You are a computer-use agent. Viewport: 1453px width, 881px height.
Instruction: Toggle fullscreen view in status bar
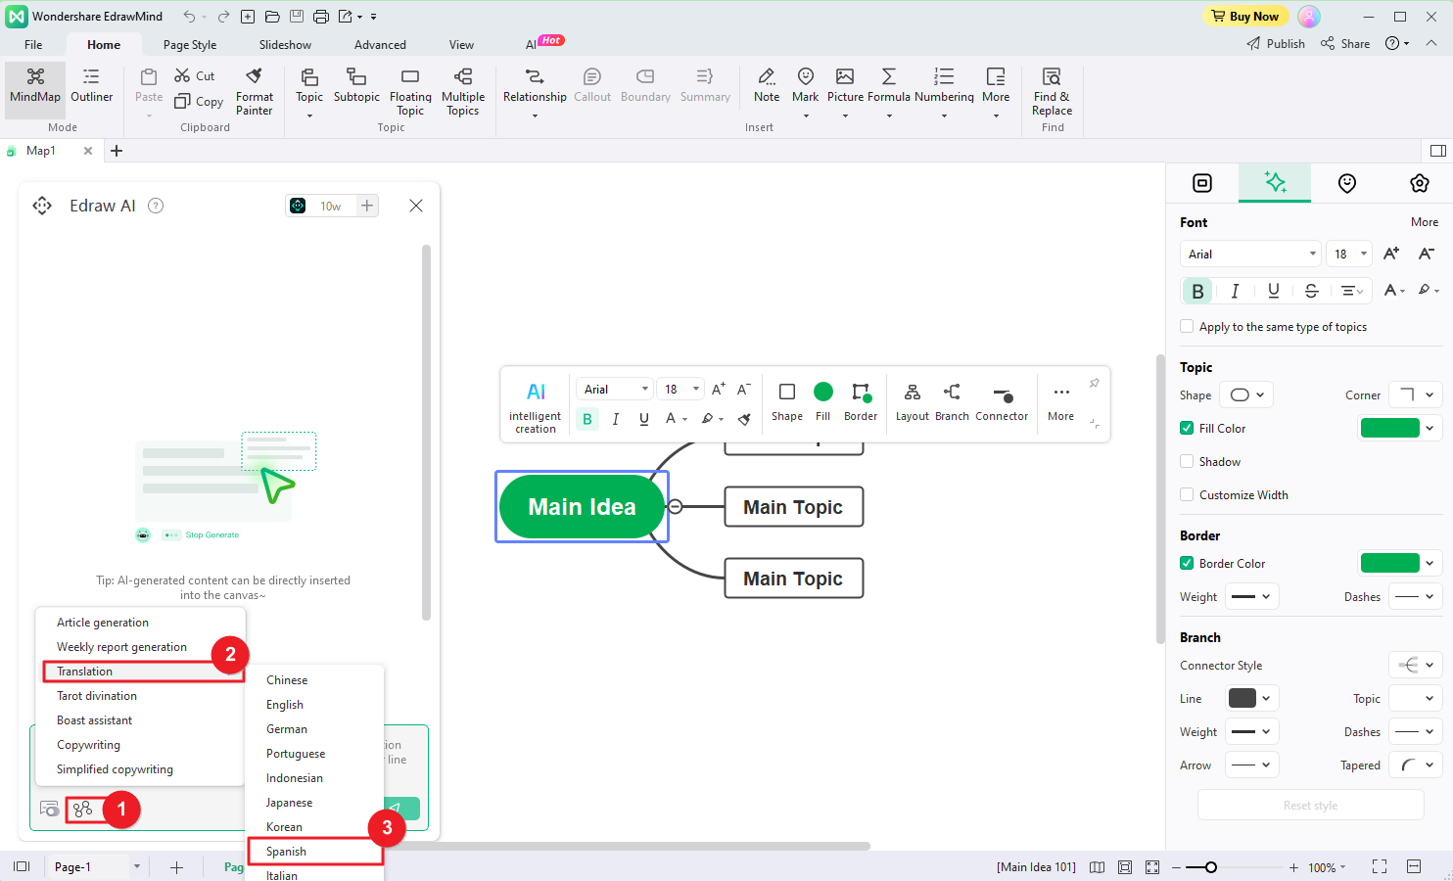(x=1380, y=866)
